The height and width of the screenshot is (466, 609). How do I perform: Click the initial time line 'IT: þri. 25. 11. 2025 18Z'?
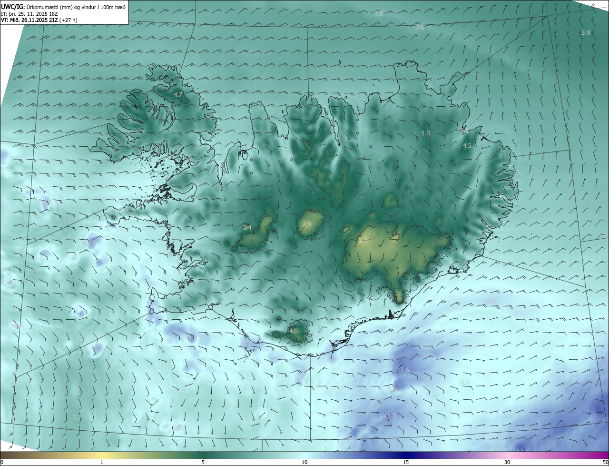point(29,14)
